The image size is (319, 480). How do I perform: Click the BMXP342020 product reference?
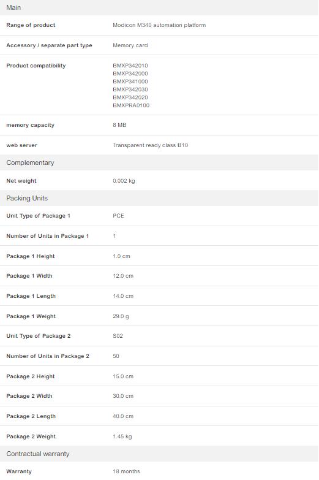click(130, 97)
